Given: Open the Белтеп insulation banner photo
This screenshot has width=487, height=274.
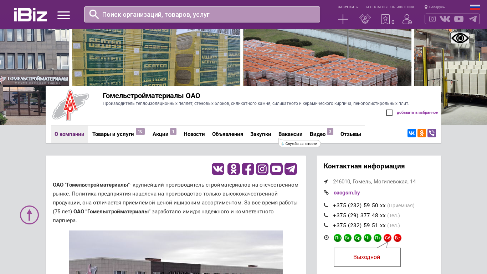Looking at the screenshot, I should 156,57.
